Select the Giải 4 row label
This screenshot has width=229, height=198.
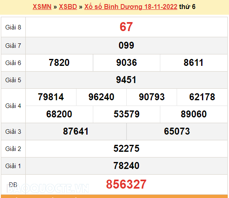click(13, 106)
